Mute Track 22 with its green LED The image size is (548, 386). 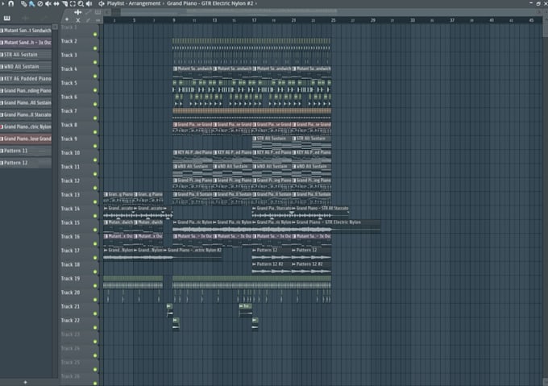95,328
